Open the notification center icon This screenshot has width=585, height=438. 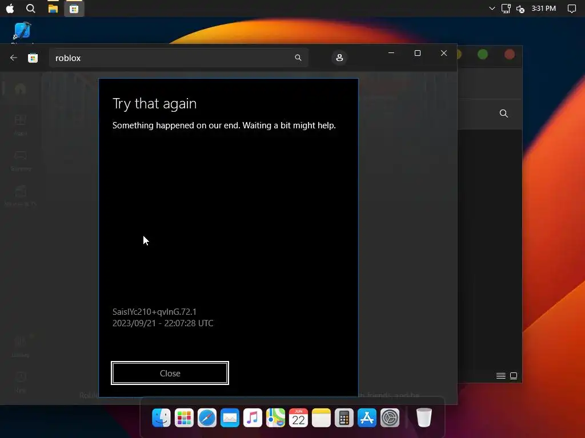pos(571,9)
